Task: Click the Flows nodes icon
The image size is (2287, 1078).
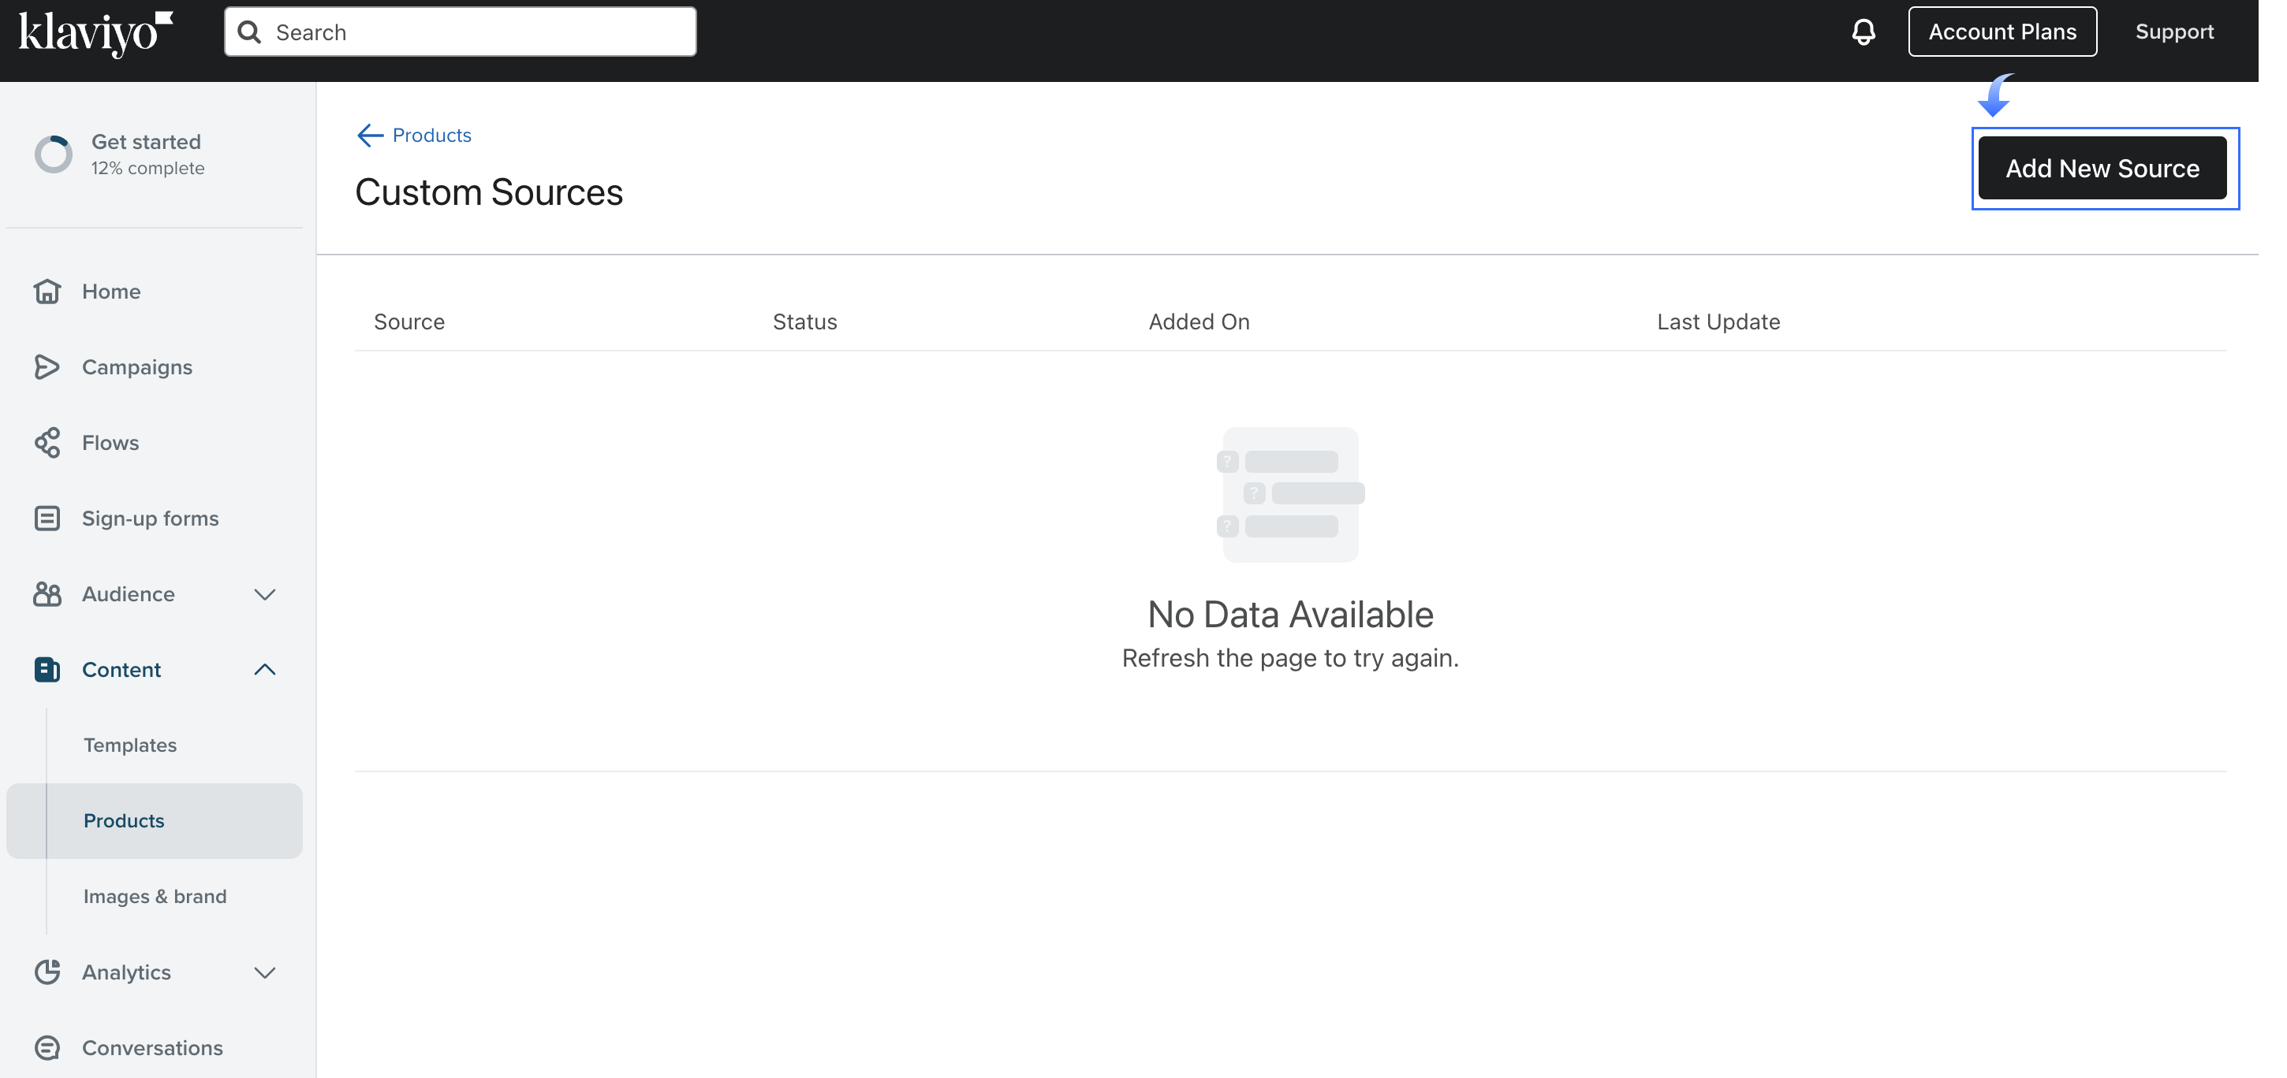Action: (x=47, y=442)
